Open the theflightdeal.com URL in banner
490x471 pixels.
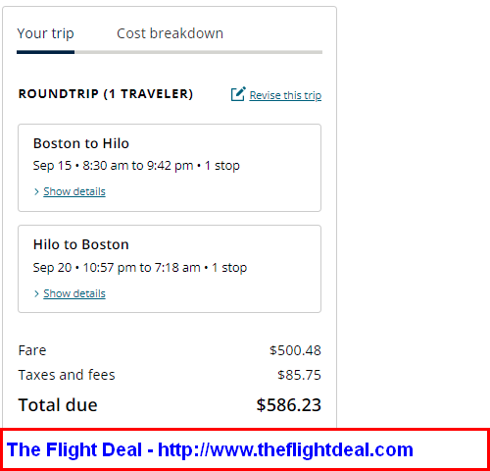coord(285,449)
